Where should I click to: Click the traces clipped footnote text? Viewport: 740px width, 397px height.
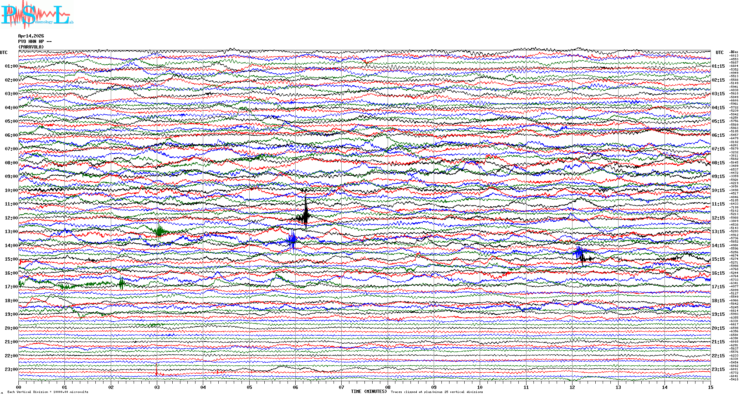pos(437,392)
